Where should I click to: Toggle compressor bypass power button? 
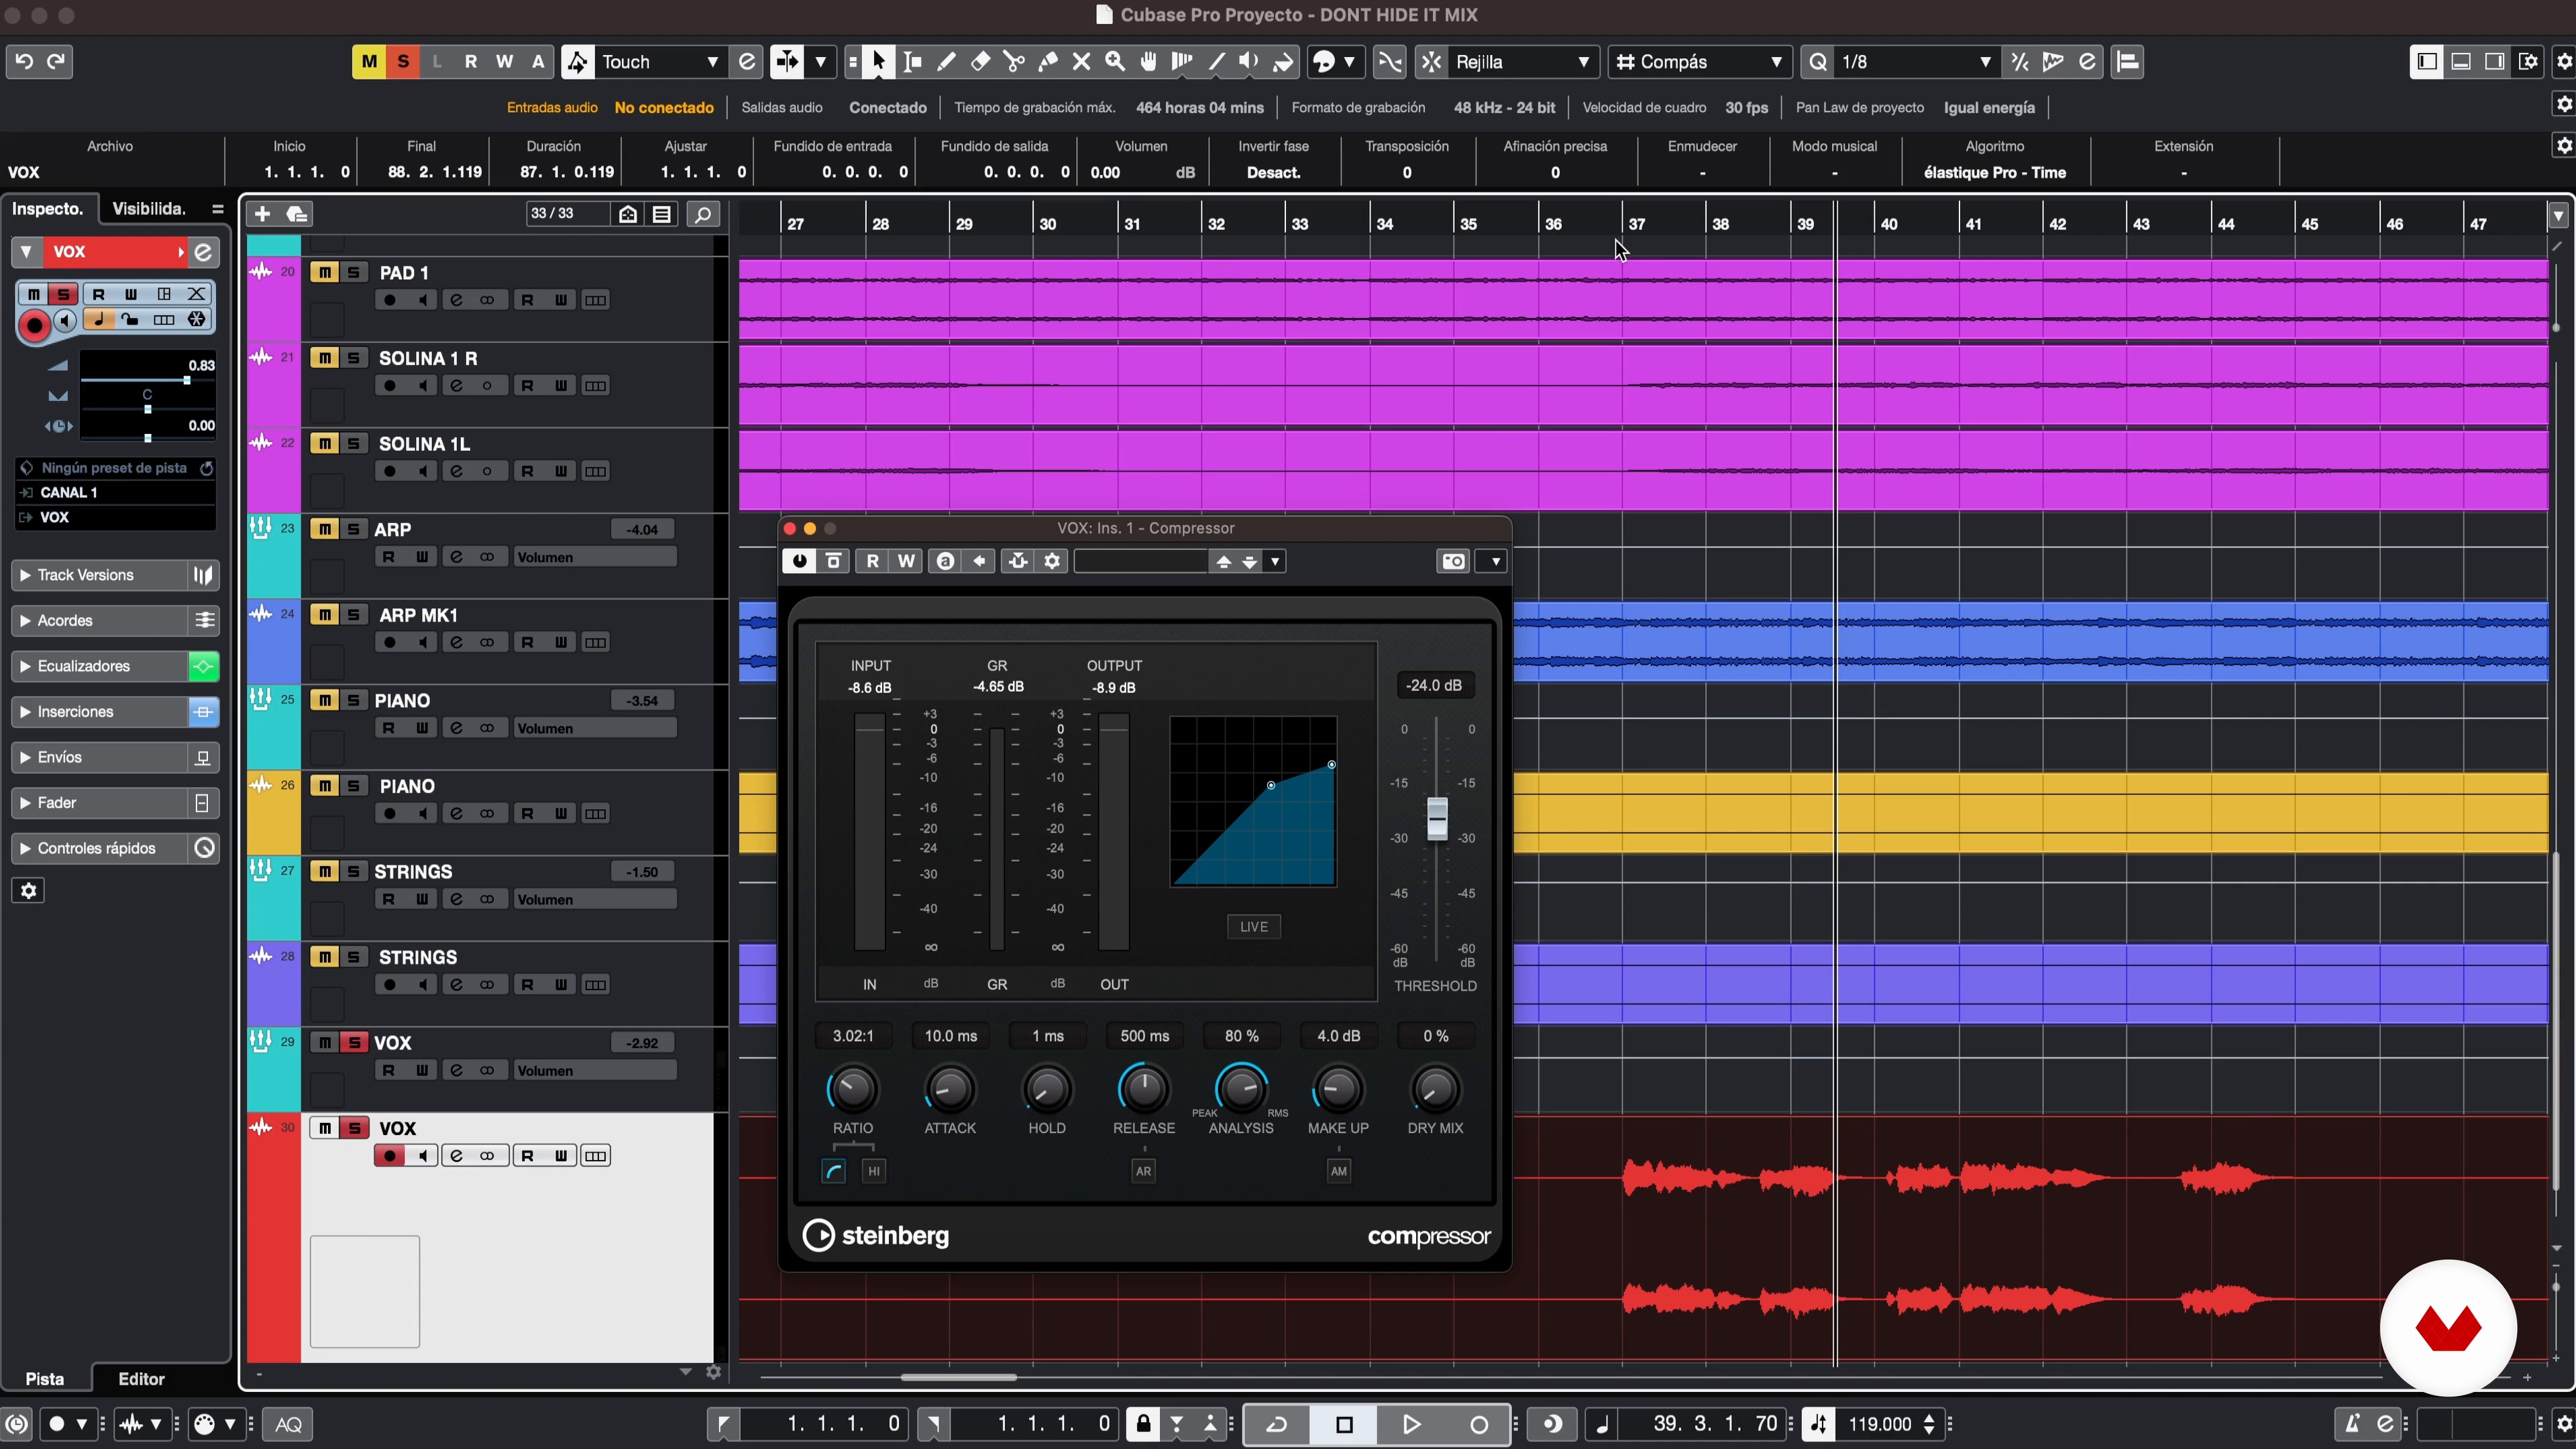pos(799,561)
